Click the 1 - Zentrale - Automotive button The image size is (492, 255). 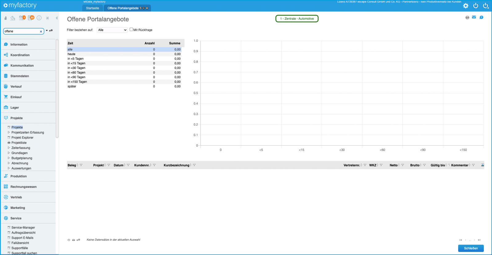coord(297,19)
